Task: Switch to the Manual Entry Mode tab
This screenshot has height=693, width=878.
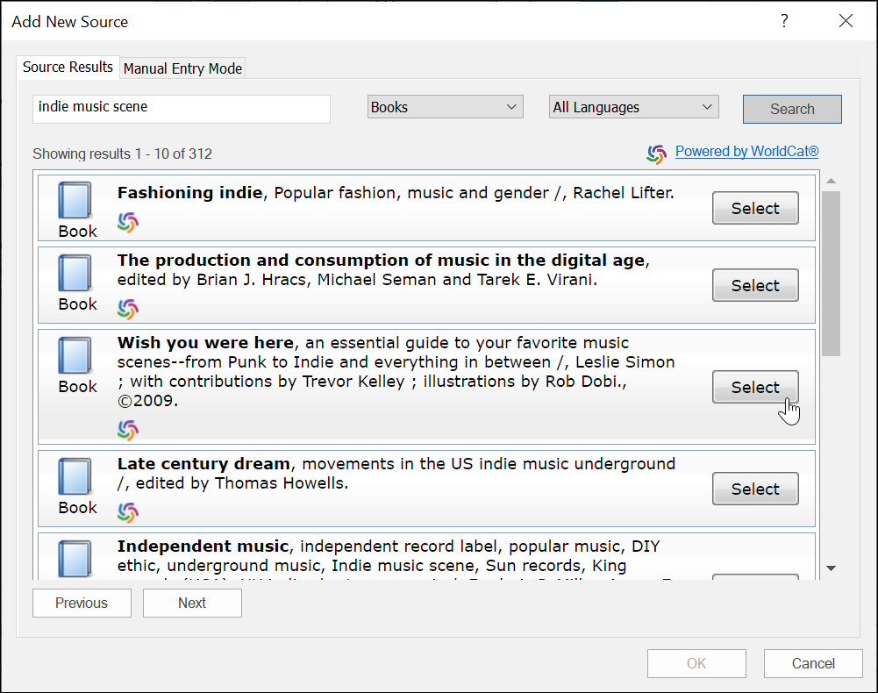Action: [x=182, y=68]
